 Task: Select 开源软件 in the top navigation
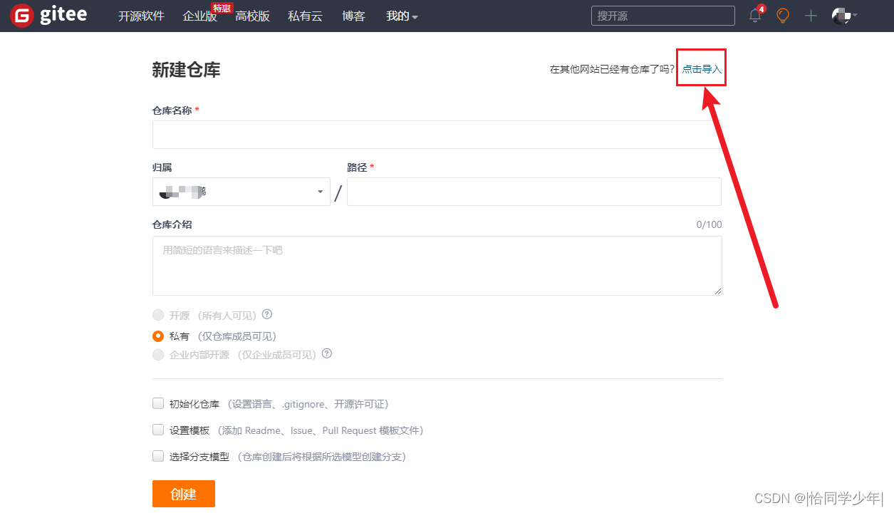(140, 16)
